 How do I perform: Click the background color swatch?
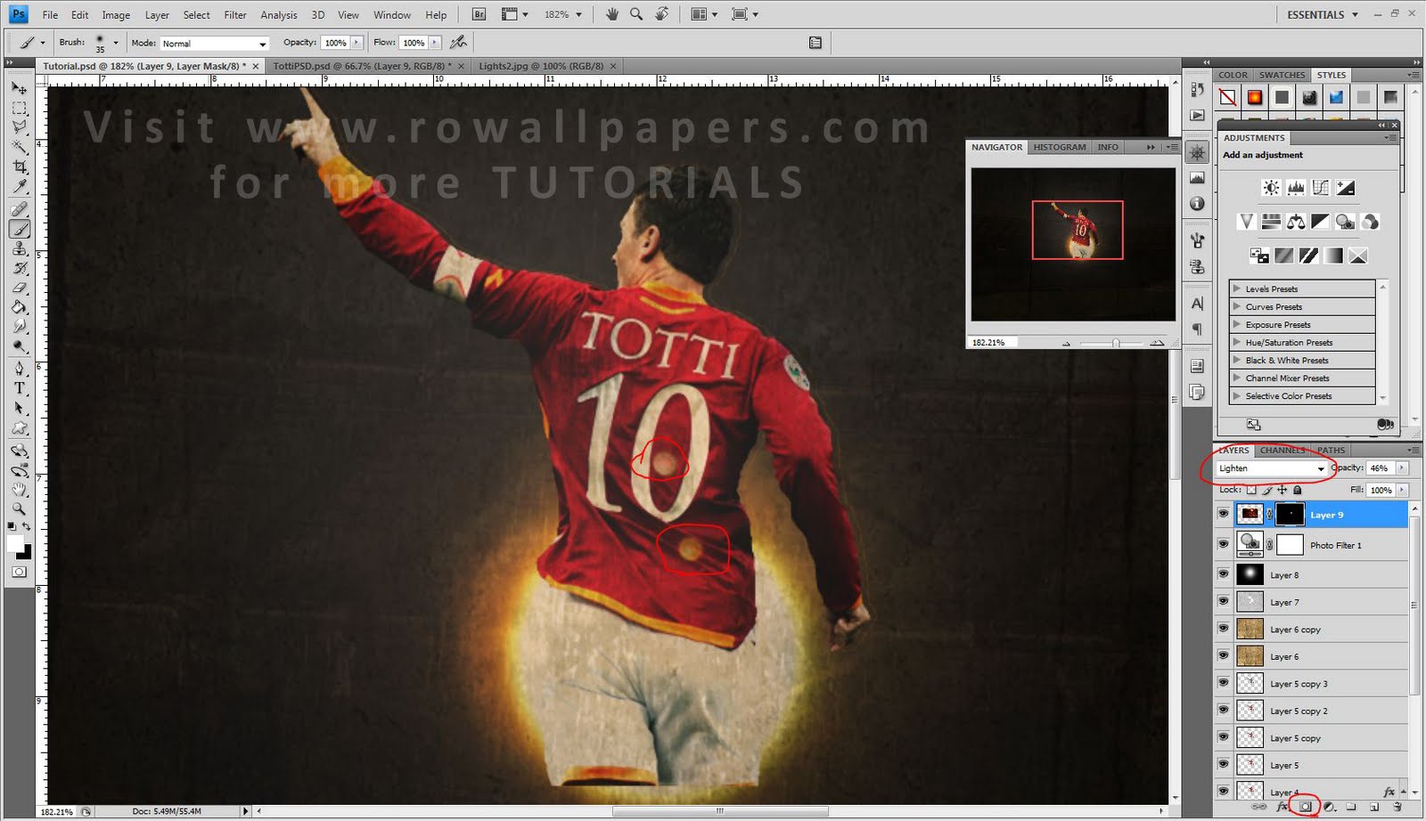coord(26,554)
